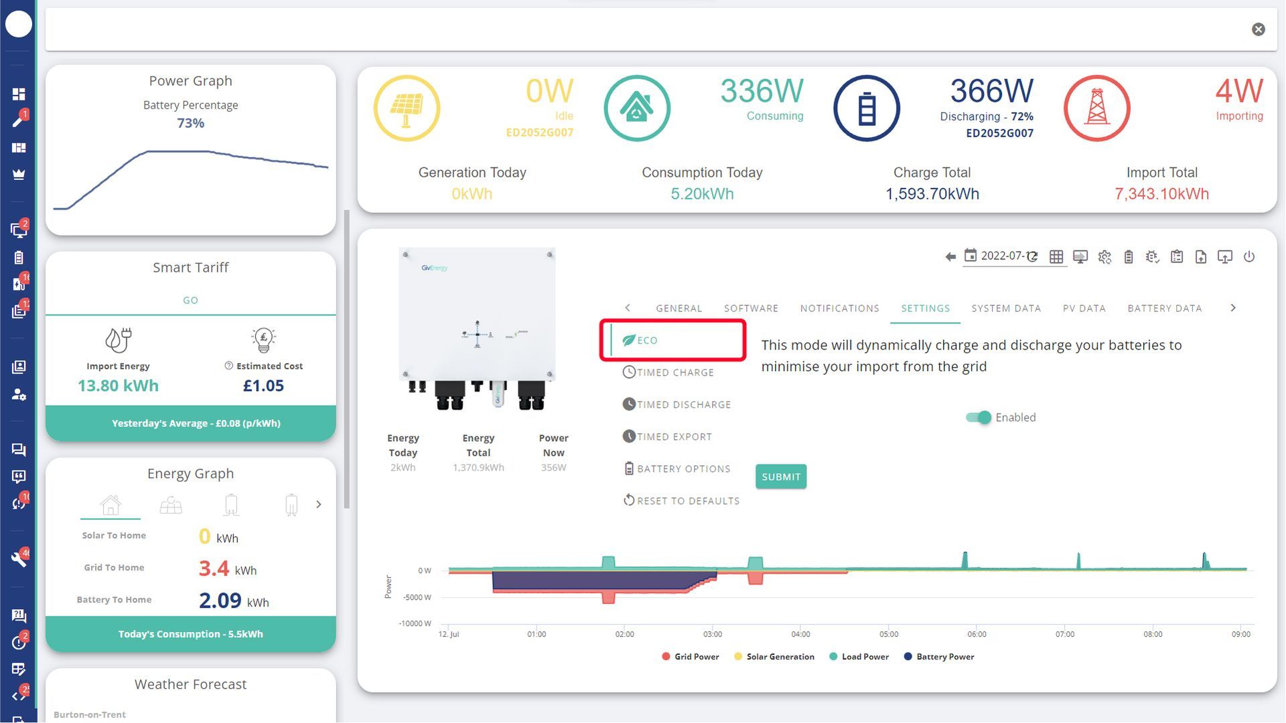
Task: Select the Timed Export setting
Action: point(667,436)
